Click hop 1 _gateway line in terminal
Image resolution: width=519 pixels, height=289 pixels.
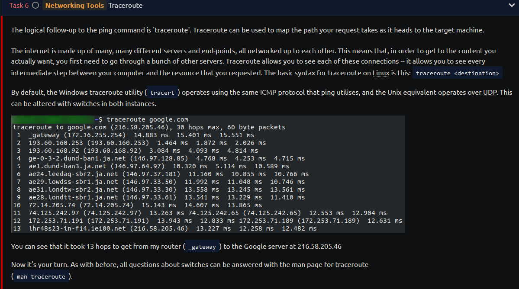pyautogui.click(x=134, y=135)
